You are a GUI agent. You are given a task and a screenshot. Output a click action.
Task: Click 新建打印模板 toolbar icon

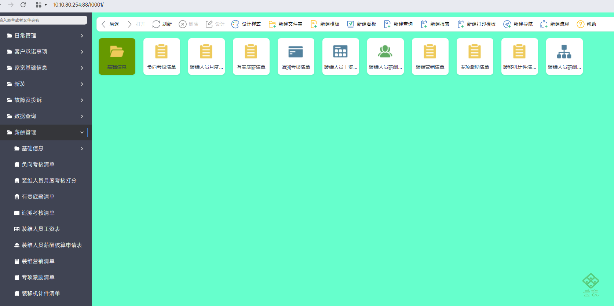coord(461,24)
